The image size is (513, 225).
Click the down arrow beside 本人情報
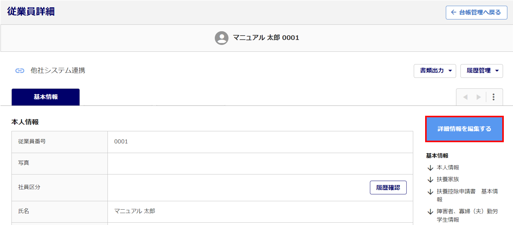tap(430, 168)
